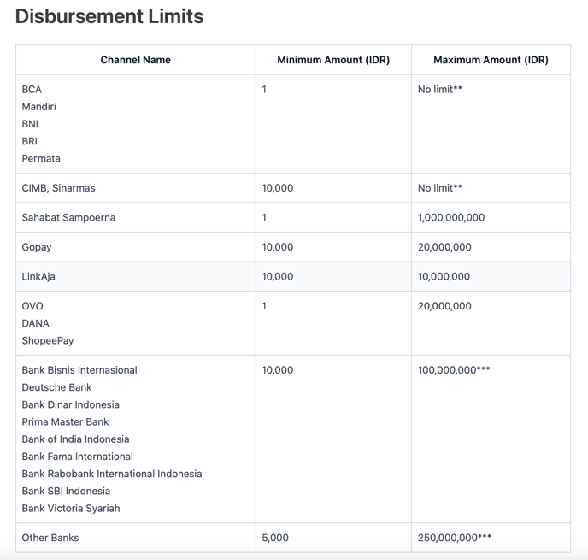Click 20,000,000 in the Gopay row

(444, 248)
